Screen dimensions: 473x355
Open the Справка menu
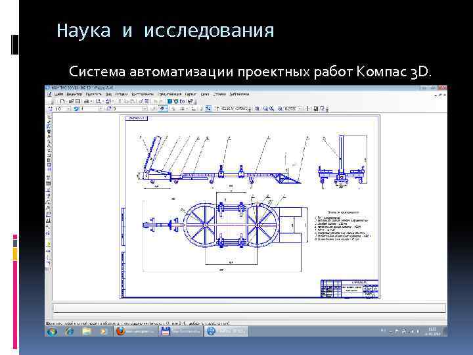point(219,94)
